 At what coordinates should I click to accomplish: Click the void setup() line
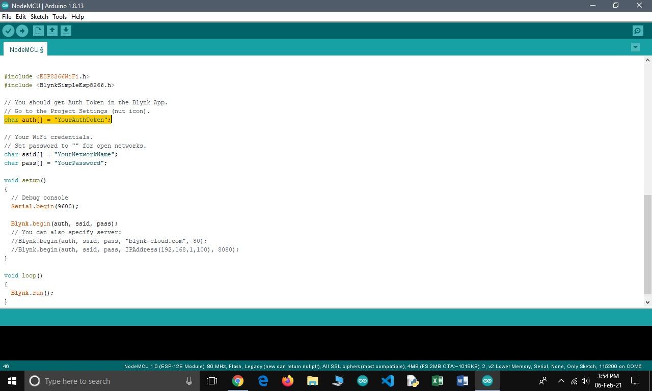[25, 180]
